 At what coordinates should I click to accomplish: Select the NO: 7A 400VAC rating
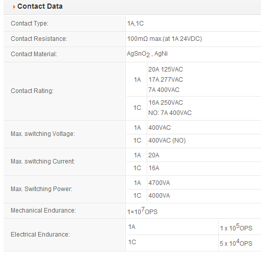click(x=170, y=113)
